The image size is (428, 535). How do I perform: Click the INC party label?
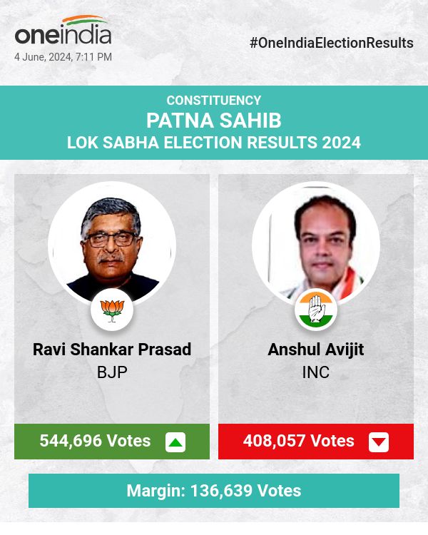pos(316,372)
